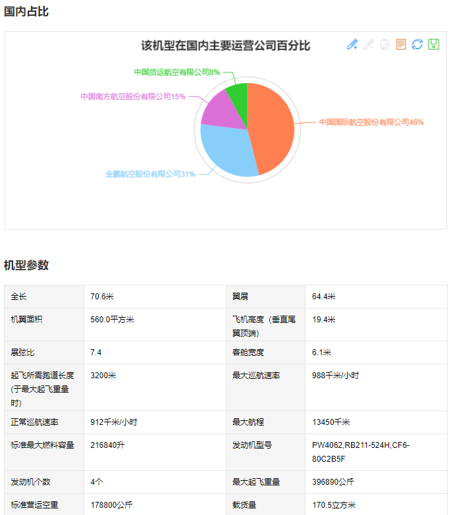The height and width of the screenshot is (515, 451).
Task: Click the 起飞所需跑道长度 header cell
Action: pyautogui.click(x=44, y=387)
